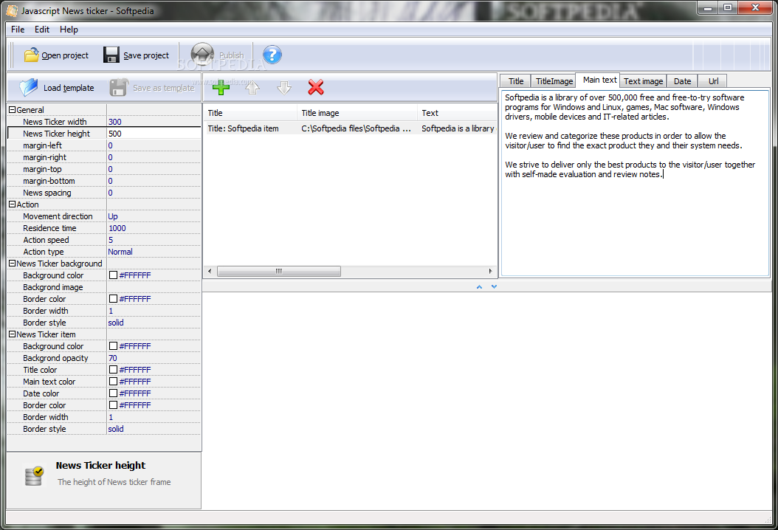The image size is (778, 530).
Task: Collapse the News Ticker background group
Action: pos(13,264)
